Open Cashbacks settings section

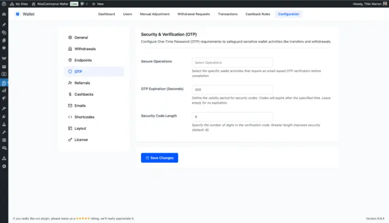coord(94,94)
